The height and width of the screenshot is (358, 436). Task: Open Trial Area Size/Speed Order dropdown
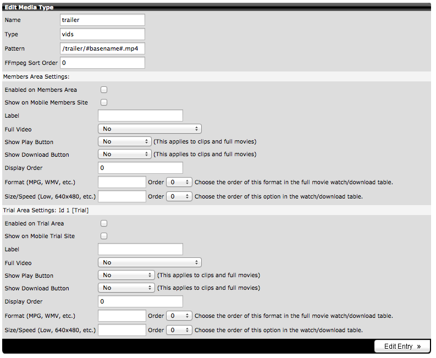point(179,330)
